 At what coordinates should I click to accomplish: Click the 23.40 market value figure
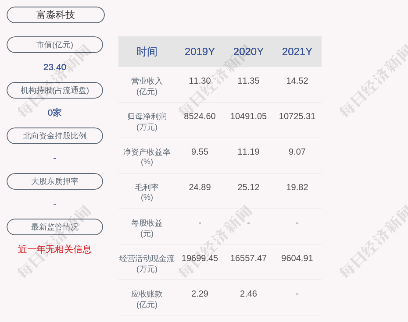pos(55,67)
